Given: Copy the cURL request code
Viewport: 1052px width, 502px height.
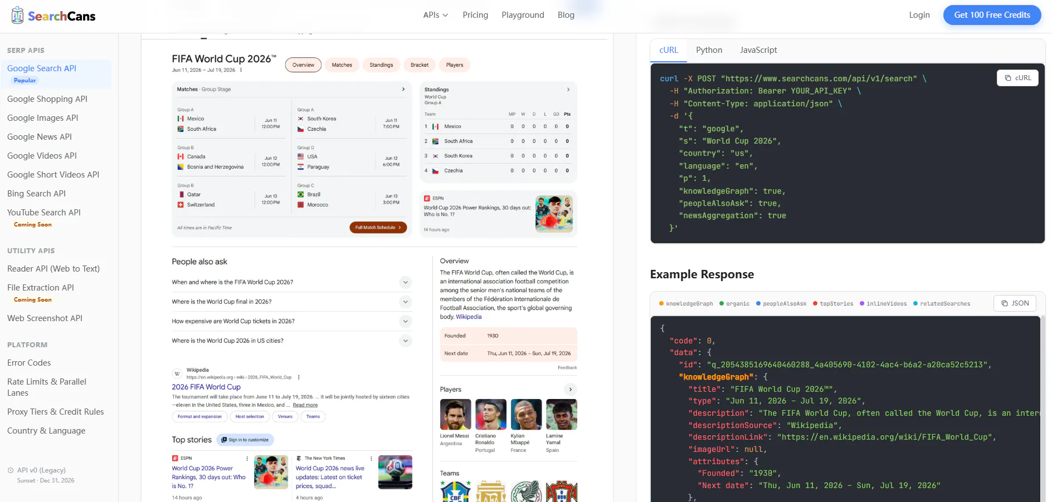Looking at the screenshot, I should (1017, 78).
